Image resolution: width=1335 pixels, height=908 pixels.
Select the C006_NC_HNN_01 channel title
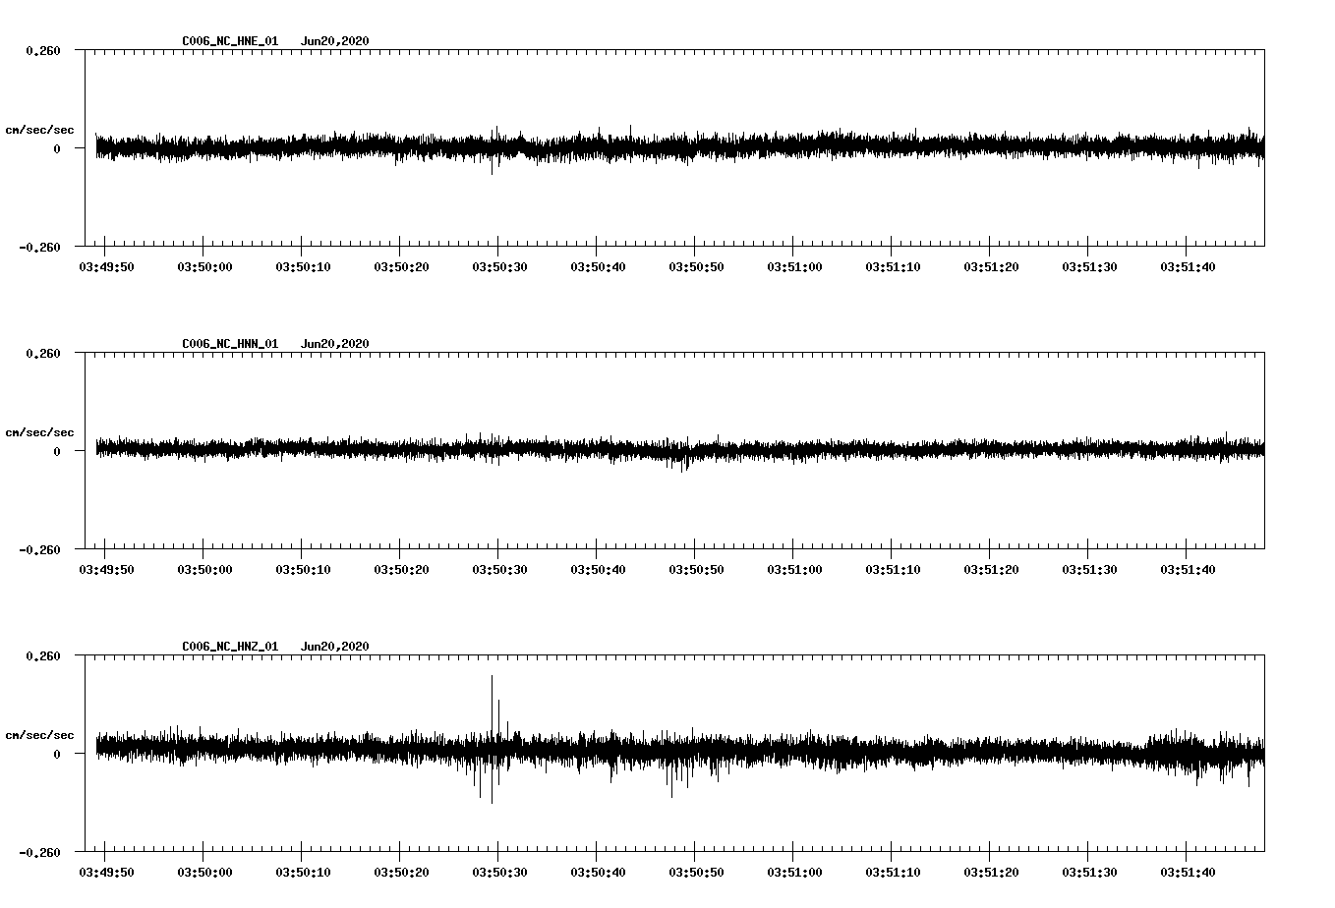[x=230, y=344]
